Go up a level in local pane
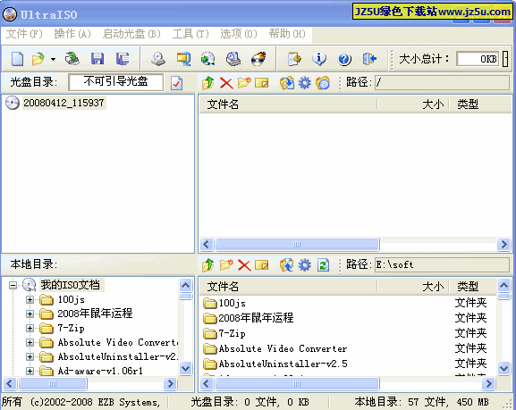516x410 pixels. click(208, 265)
